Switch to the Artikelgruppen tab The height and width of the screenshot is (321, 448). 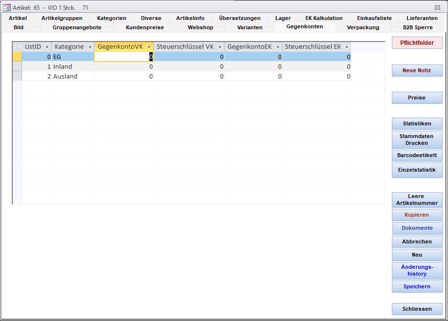pyautogui.click(x=62, y=18)
